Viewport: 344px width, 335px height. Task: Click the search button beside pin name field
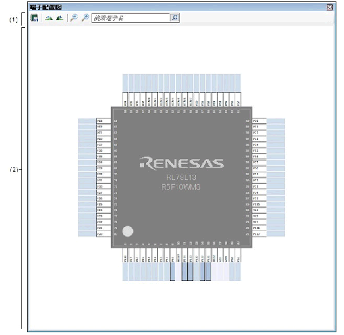[174, 18]
